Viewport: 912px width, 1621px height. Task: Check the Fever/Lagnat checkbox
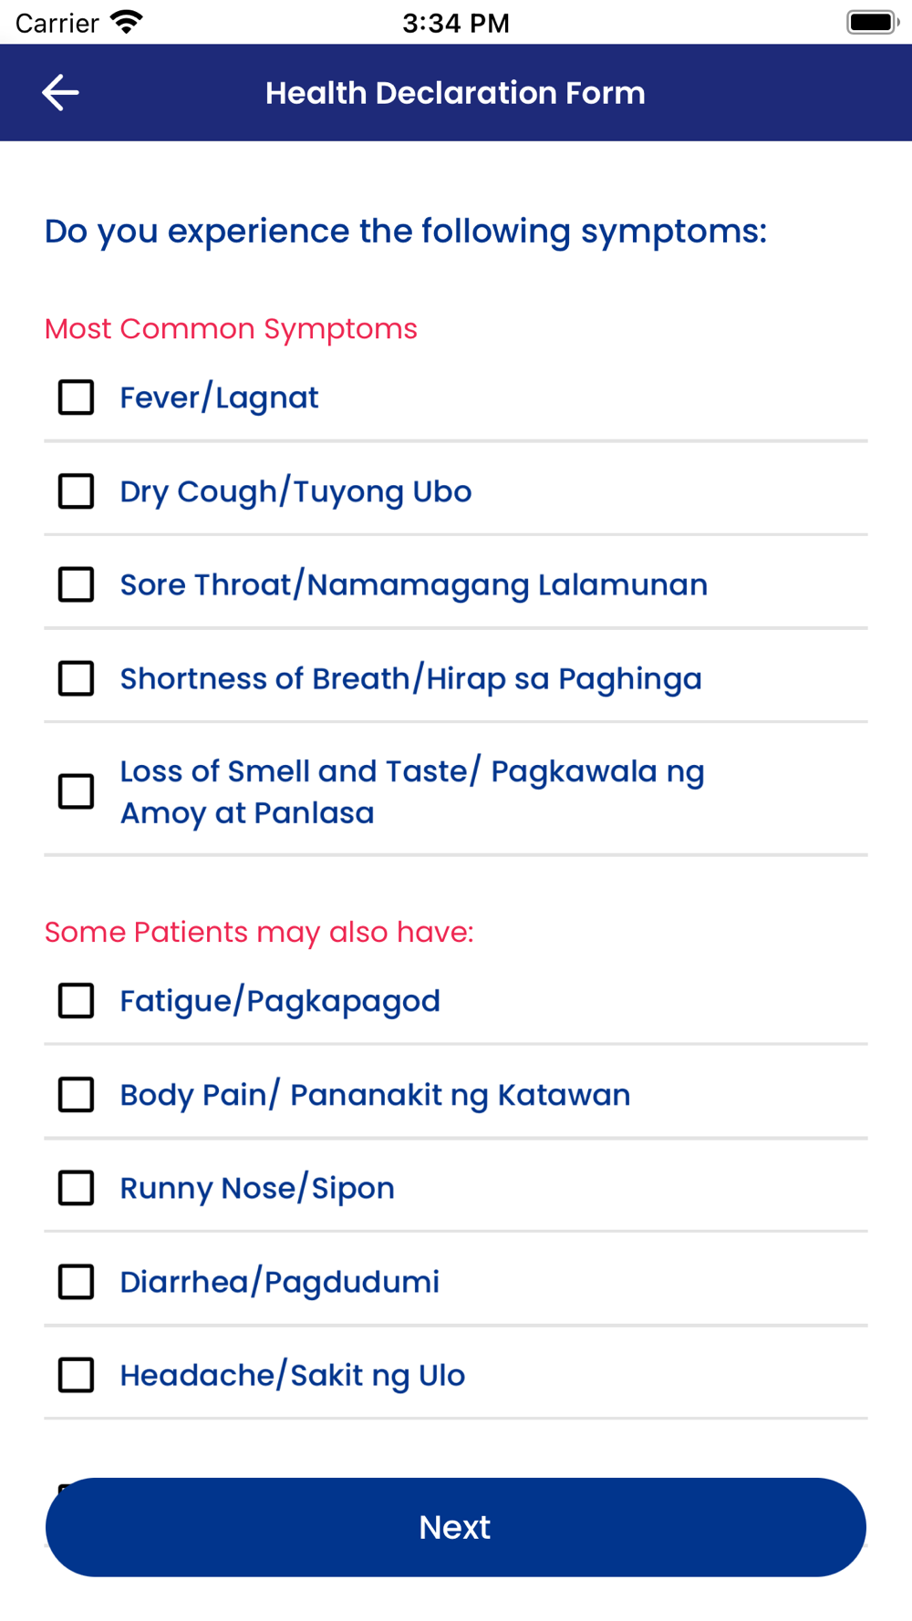pyautogui.click(x=77, y=398)
